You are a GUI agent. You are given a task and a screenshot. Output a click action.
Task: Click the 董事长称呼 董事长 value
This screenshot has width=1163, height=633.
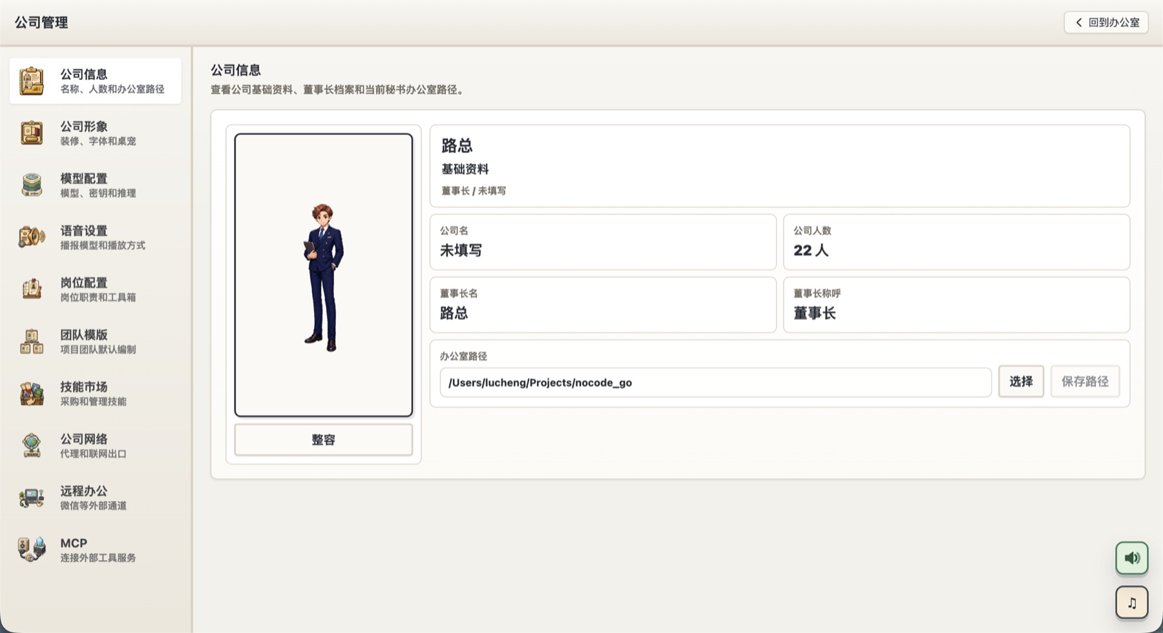814,314
